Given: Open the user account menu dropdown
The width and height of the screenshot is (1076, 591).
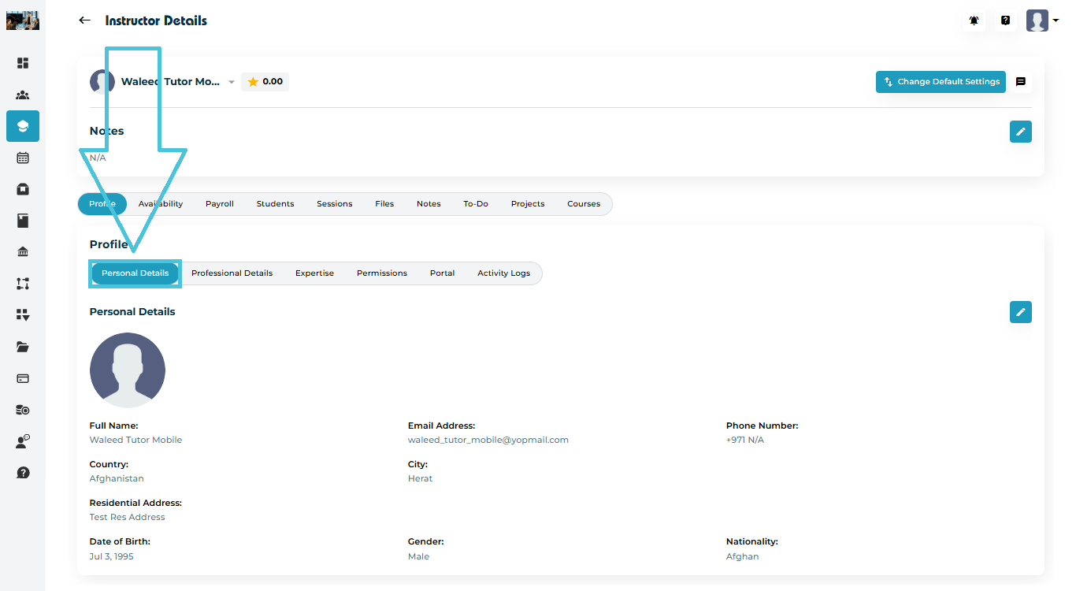Looking at the screenshot, I should pos(1042,20).
